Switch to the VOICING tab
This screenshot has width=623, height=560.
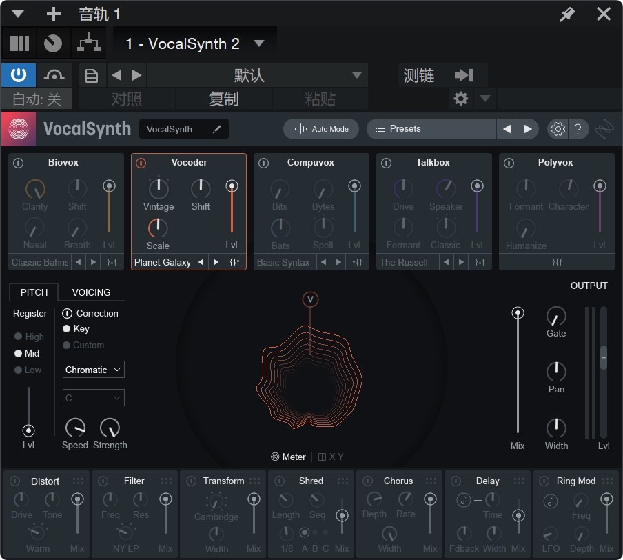click(91, 292)
